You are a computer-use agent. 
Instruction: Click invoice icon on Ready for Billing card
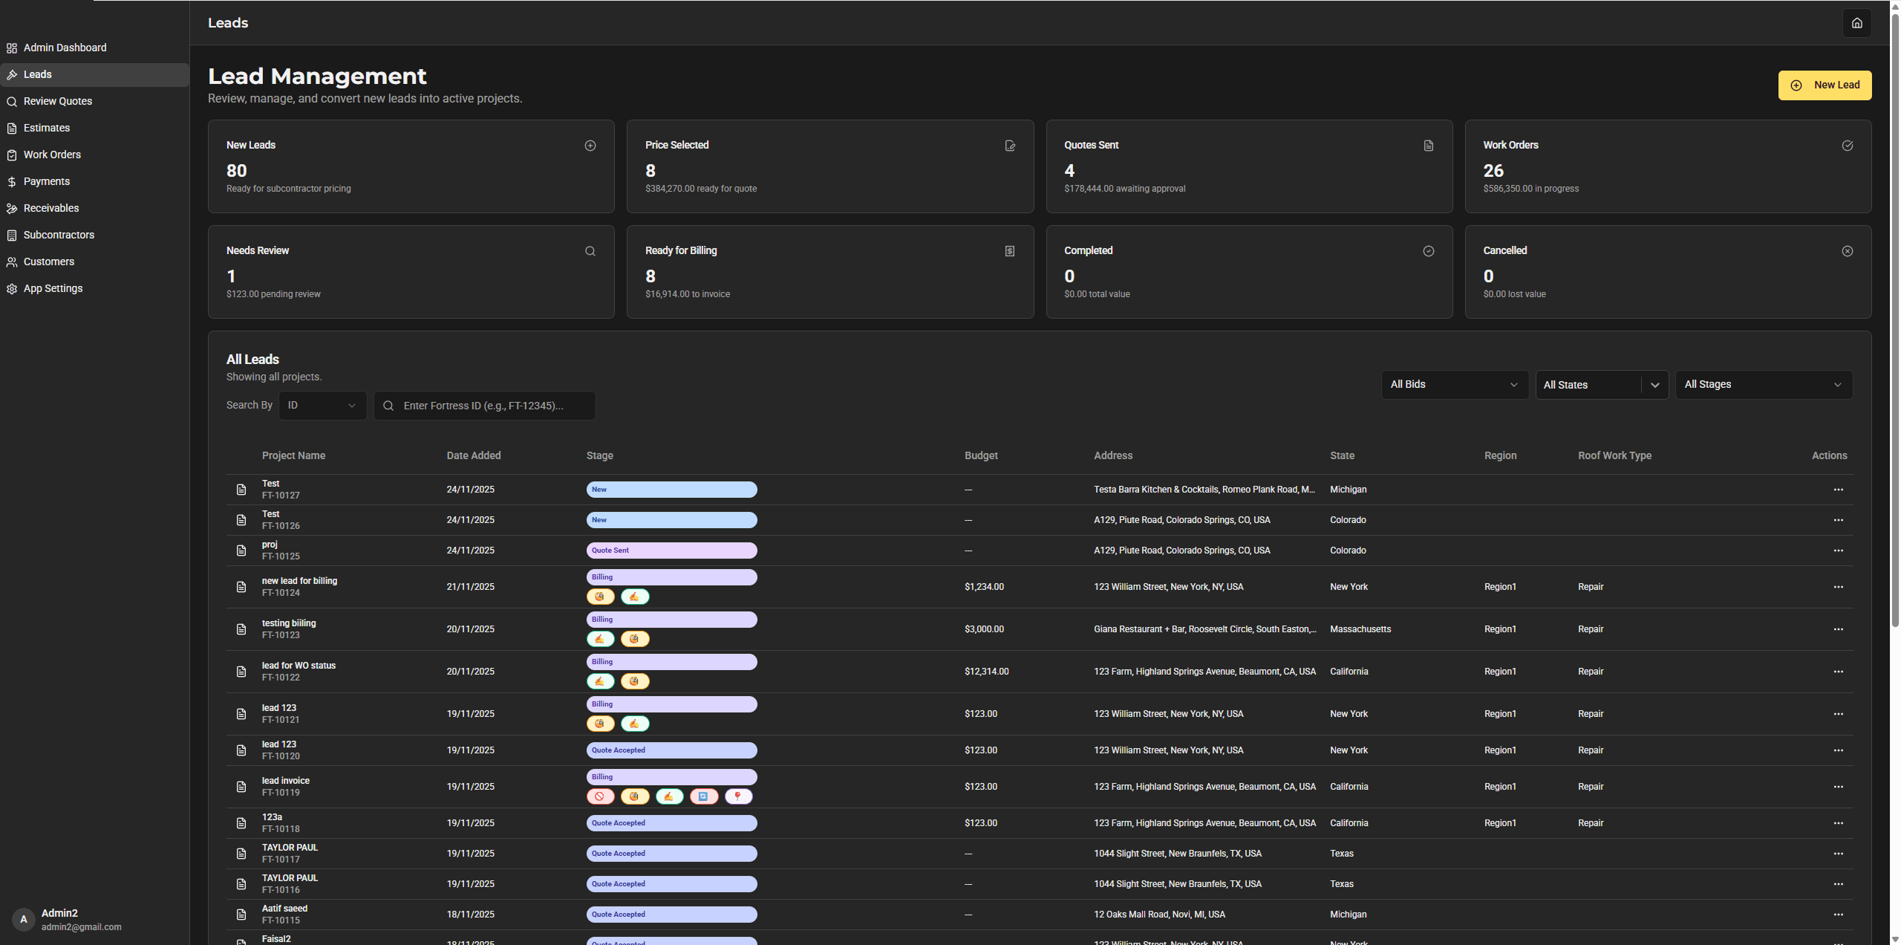[1010, 251]
